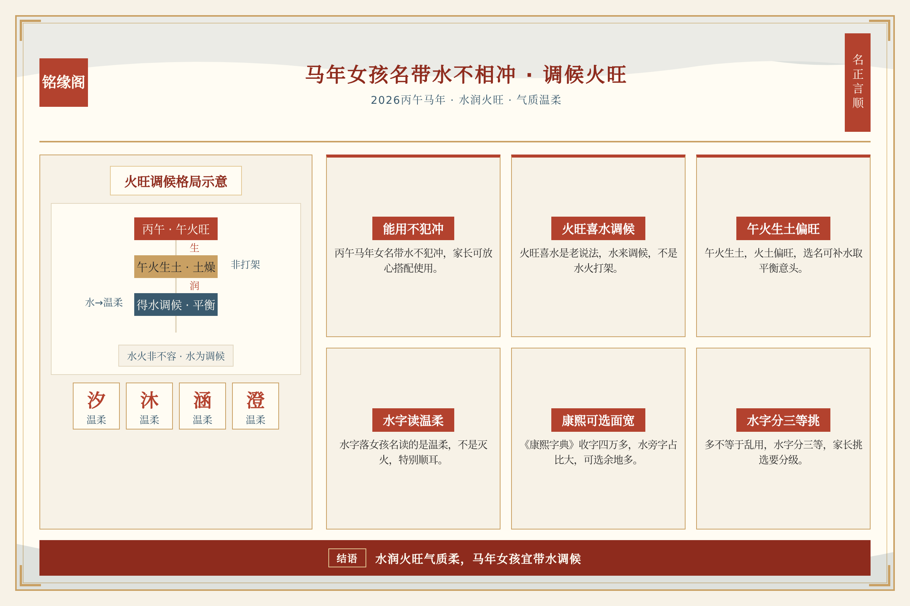Click the 润 connector label
The height and width of the screenshot is (606, 910).
tap(194, 286)
